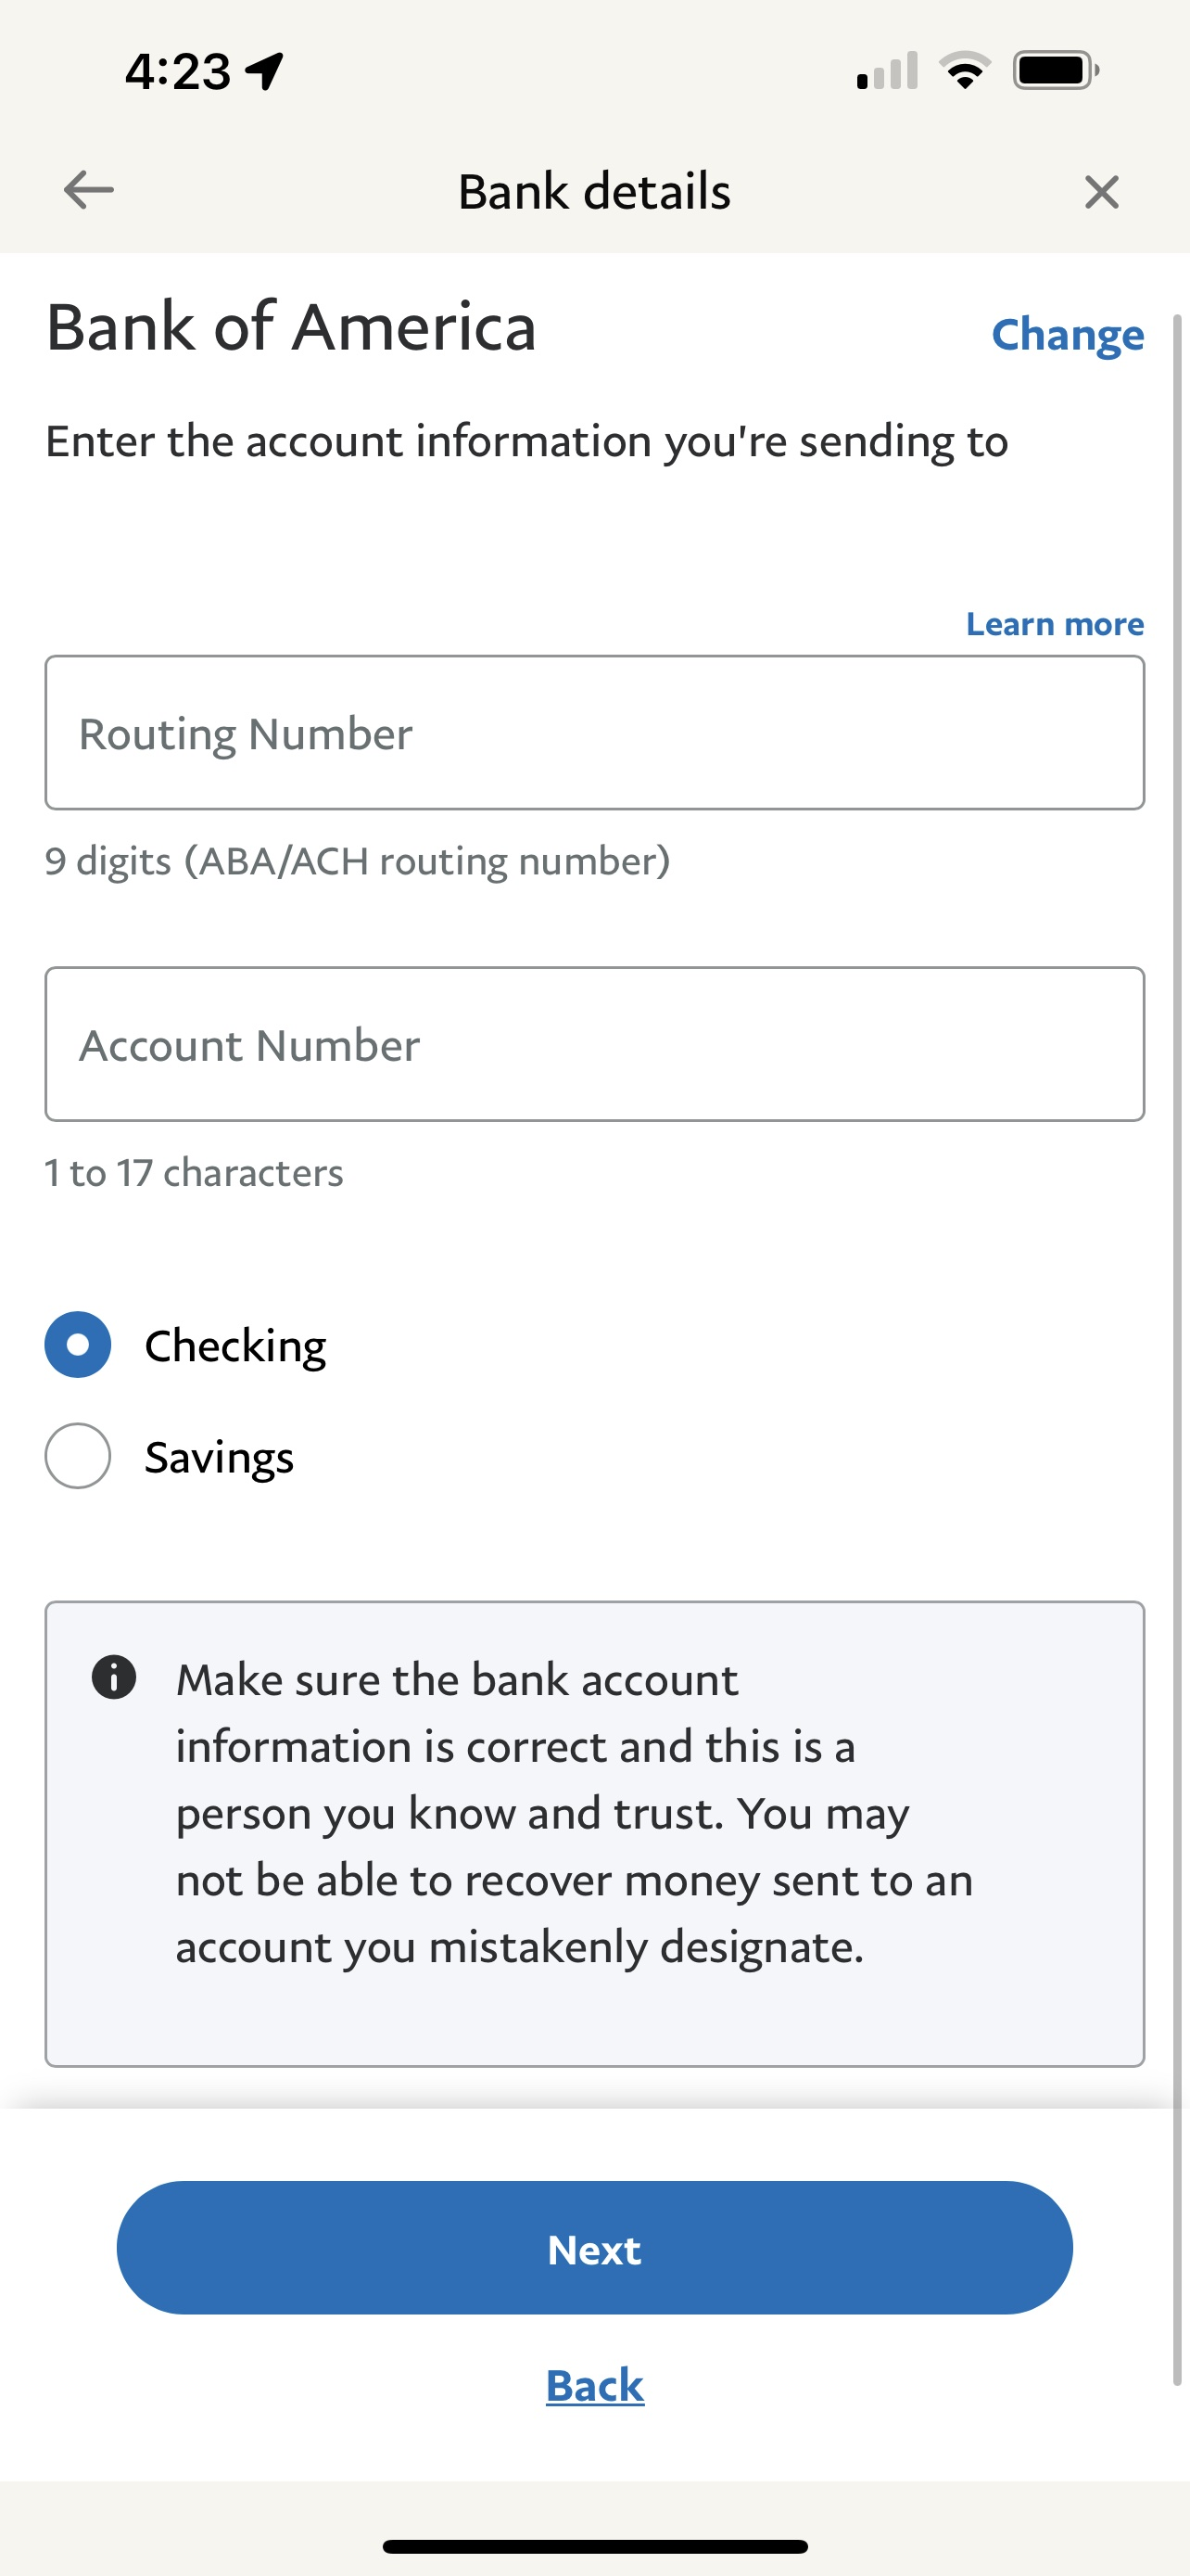Tap the location arrow status icon
The image size is (1190, 2576).
pyautogui.click(x=266, y=71)
